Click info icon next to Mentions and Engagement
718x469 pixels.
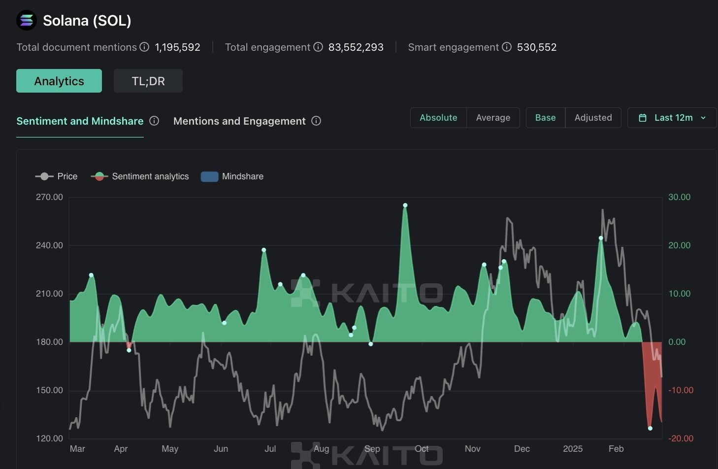click(316, 121)
